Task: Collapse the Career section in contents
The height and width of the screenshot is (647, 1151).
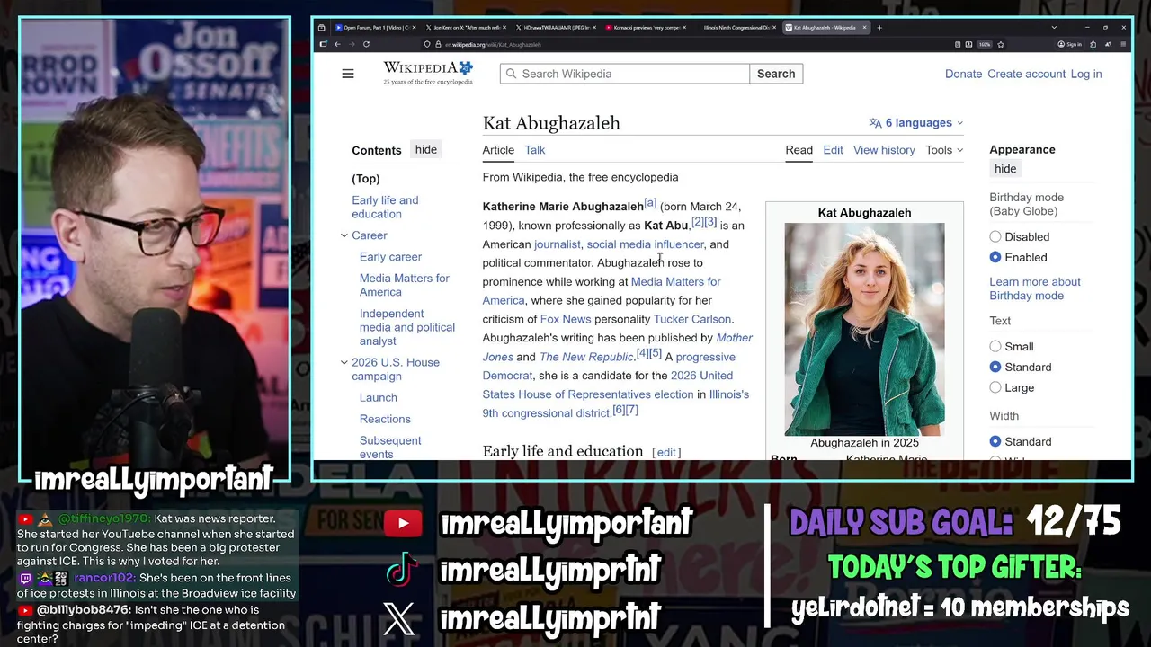Action: click(x=344, y=235)
